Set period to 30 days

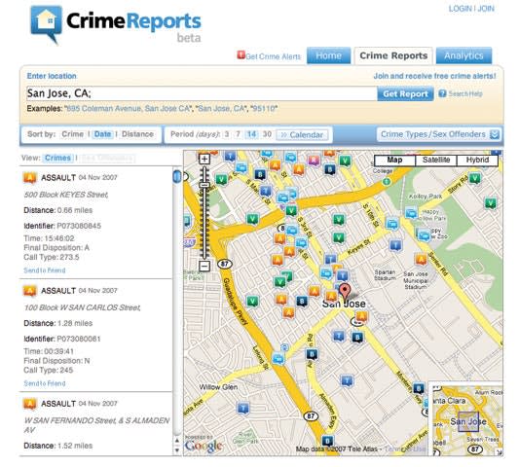click(267, 134)
